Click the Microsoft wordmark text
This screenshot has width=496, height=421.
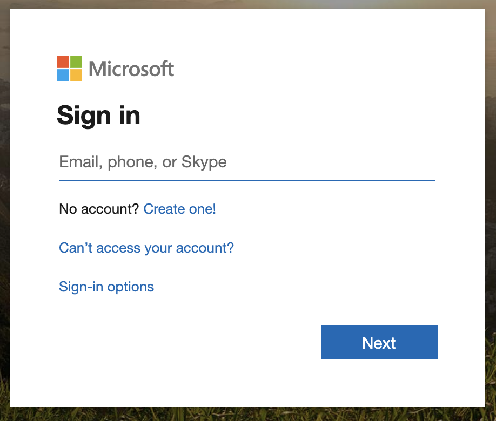click(x=131, y=69)
